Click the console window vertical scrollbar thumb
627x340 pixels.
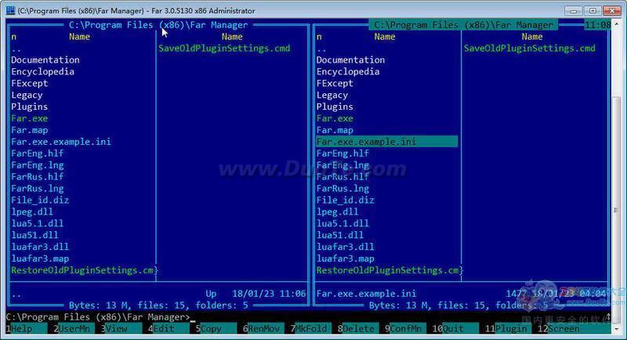616,209
